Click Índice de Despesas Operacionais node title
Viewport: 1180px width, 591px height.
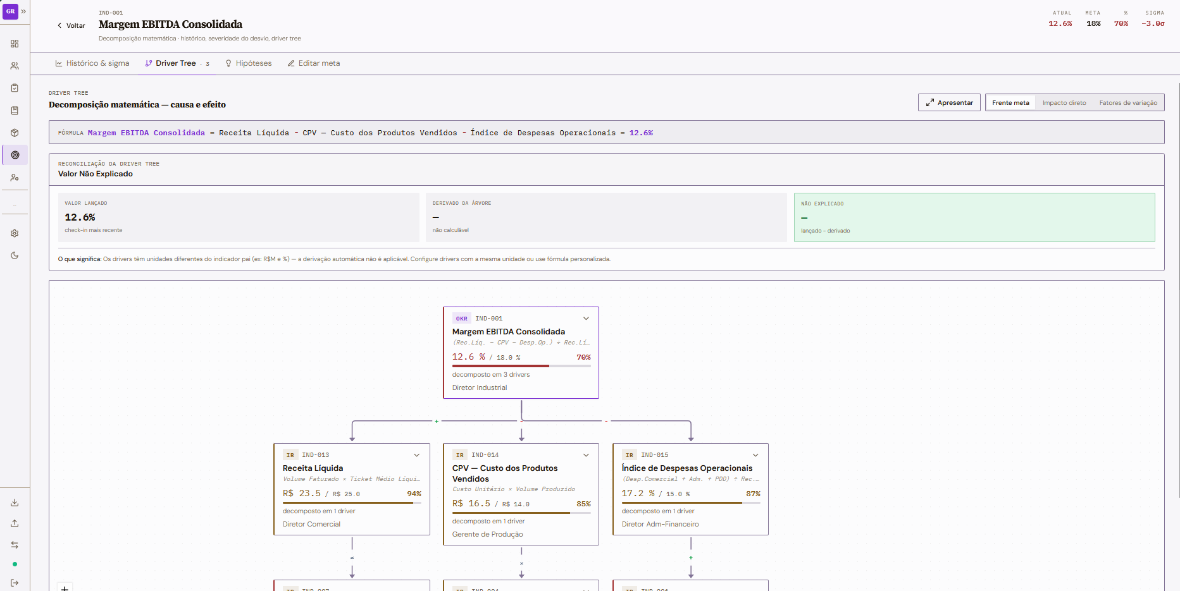point(687,468)
